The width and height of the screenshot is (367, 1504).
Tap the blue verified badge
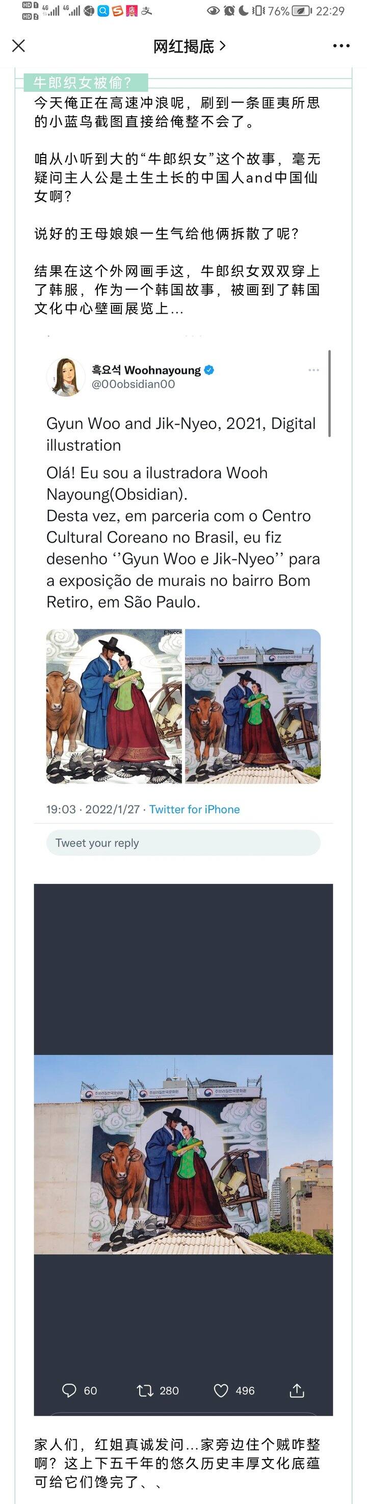click(209, 370)
